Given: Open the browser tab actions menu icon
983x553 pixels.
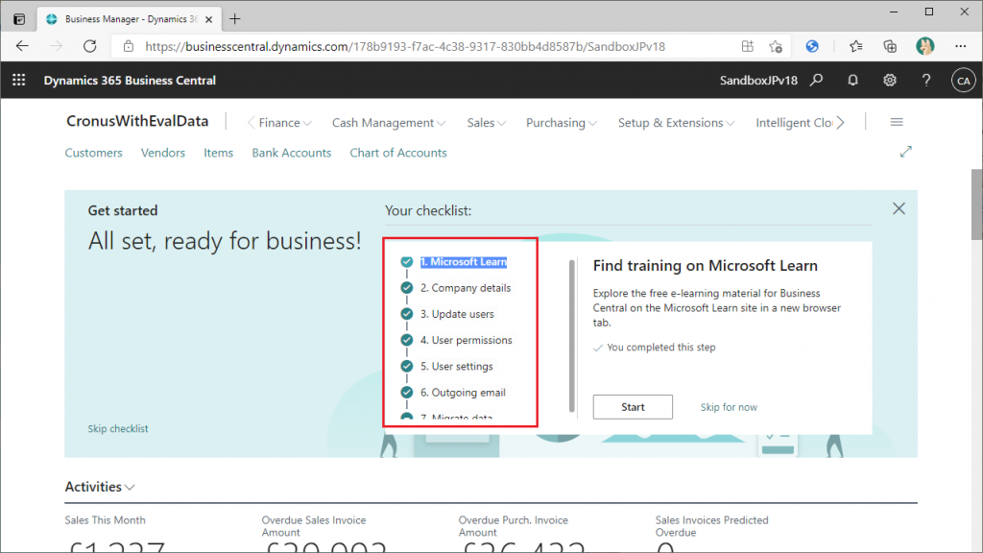Looking at the screenshot, I should pyautogui.click(x=19, y=19).
